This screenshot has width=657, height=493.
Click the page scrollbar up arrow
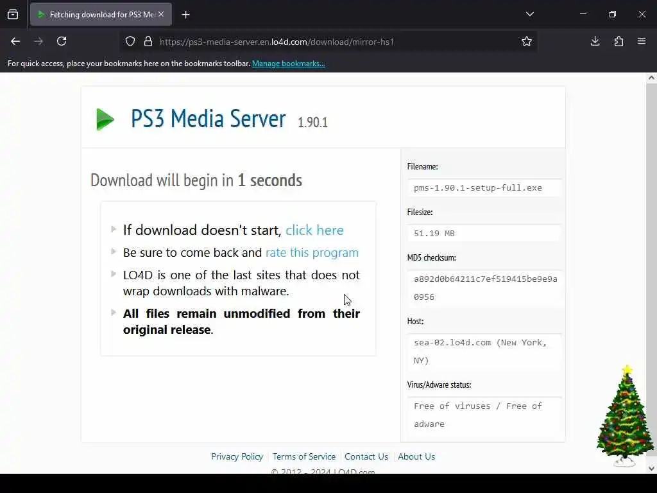point(651,78)
